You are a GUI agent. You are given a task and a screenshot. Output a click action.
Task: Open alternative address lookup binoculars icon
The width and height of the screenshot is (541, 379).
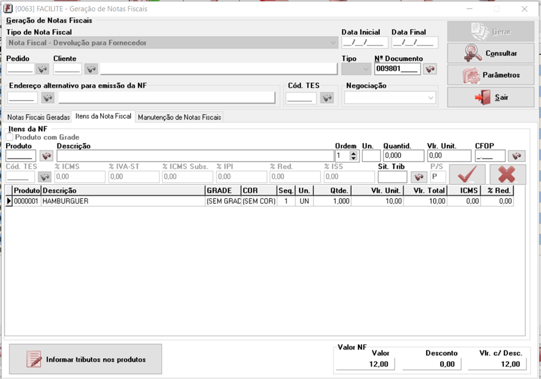pos(48,97)
